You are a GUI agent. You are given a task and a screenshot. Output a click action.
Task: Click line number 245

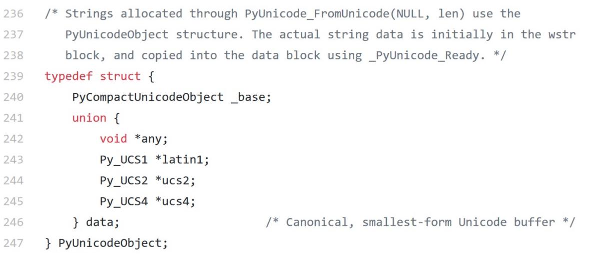[x=14, y=201]
